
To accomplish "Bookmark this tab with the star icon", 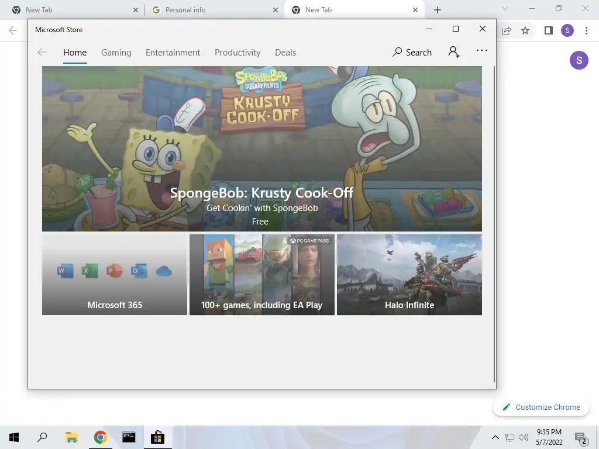I will pos(525,30).
